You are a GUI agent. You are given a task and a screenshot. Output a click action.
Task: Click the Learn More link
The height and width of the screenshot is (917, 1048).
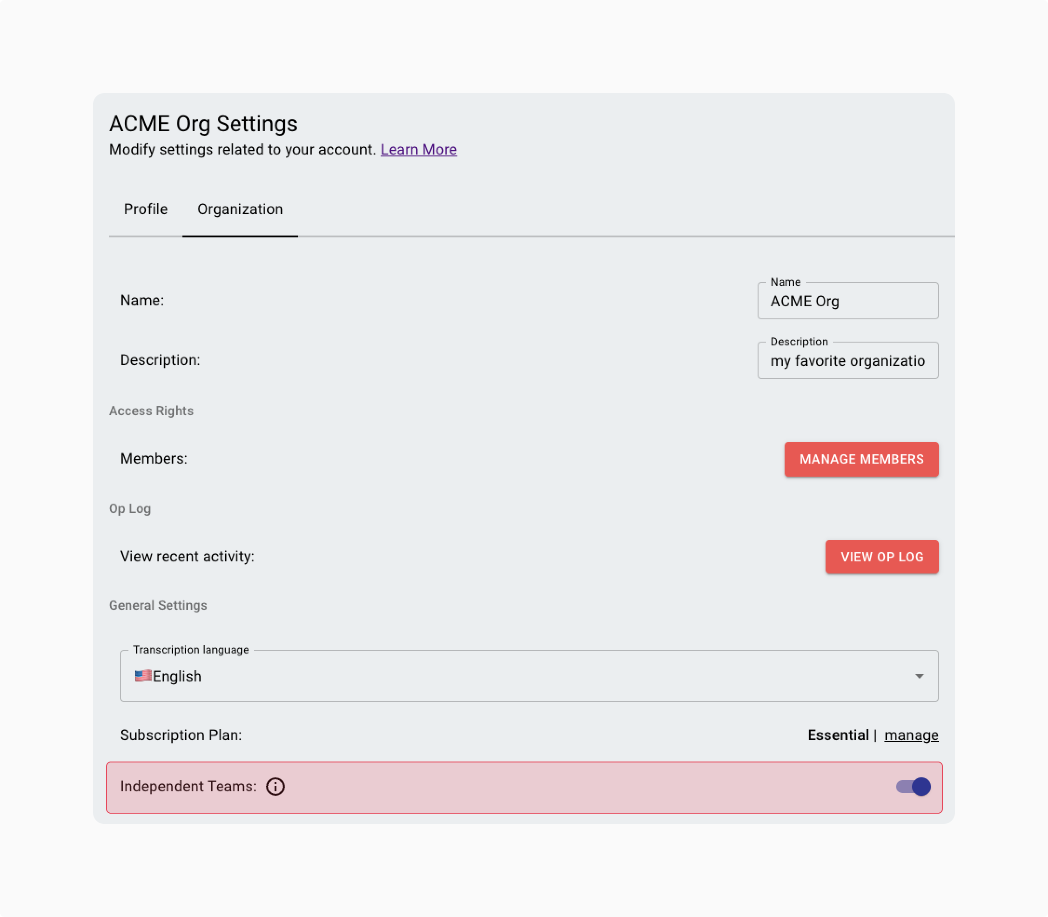(418, 149)
